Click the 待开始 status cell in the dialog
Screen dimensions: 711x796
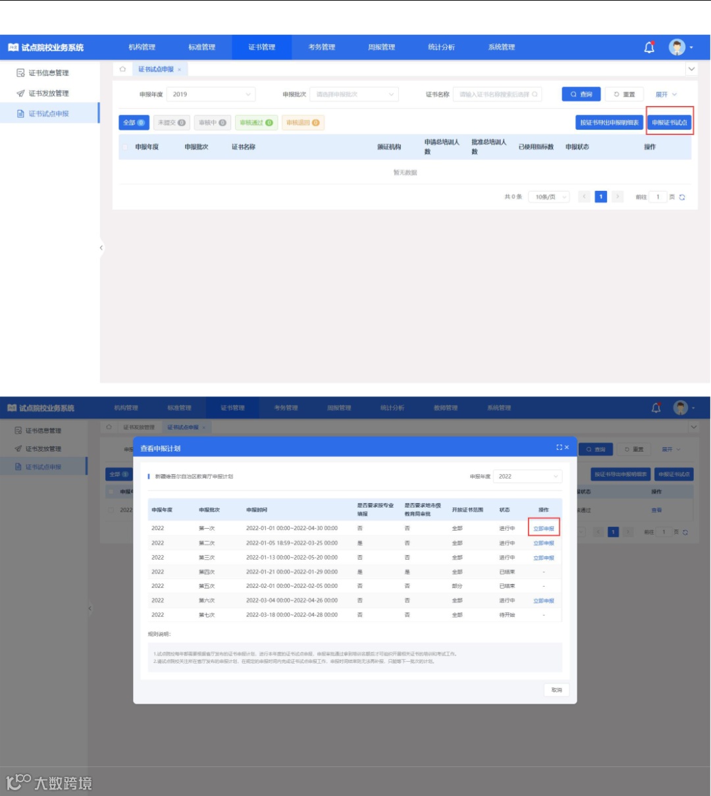click(507, 615)
